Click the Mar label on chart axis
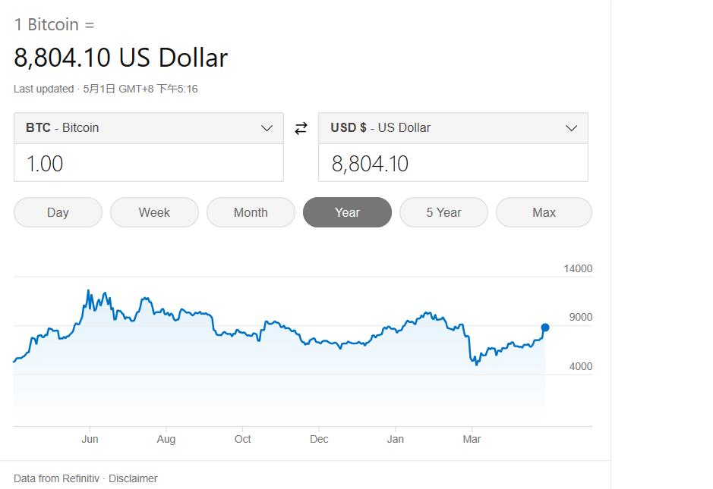 click(x=472, y=439)
